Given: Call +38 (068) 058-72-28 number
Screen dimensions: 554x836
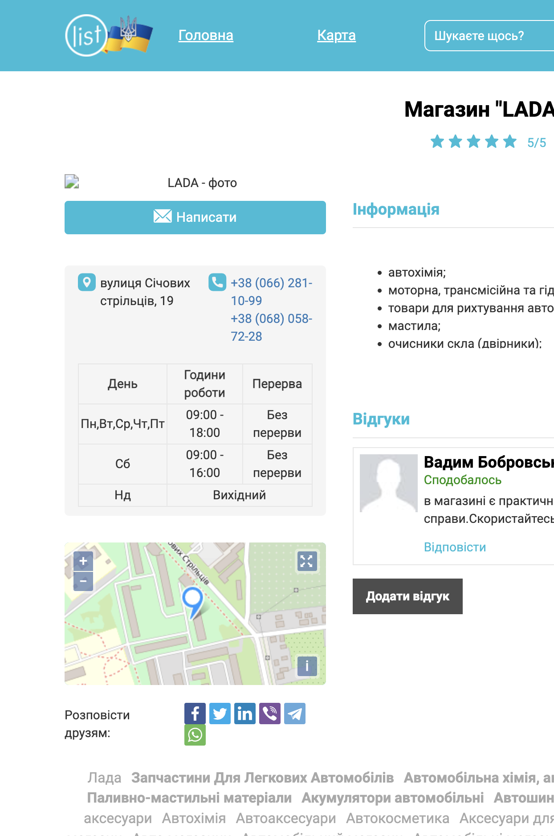Looking at the screenshot, I should pyautogui.click(x=271, y=327).
